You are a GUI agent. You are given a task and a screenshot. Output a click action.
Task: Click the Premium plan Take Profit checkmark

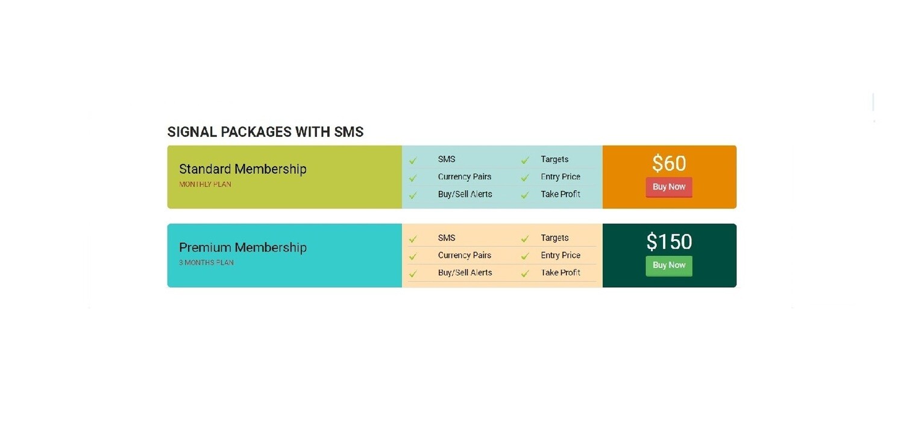coord(525,274)
